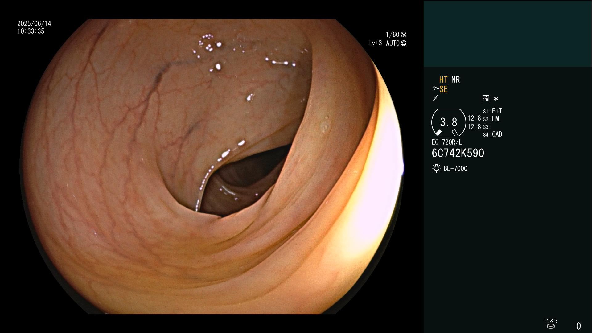
Task: Click the serial number 6C742K590
Action: (458, 153)
